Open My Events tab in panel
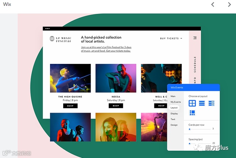This screenshot has width=236, height=158. pyautogui.click(x=176, y=102)
